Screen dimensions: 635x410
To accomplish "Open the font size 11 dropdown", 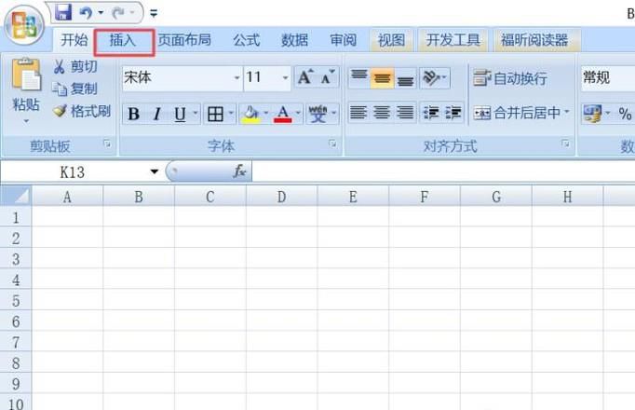I will (286, 77).
